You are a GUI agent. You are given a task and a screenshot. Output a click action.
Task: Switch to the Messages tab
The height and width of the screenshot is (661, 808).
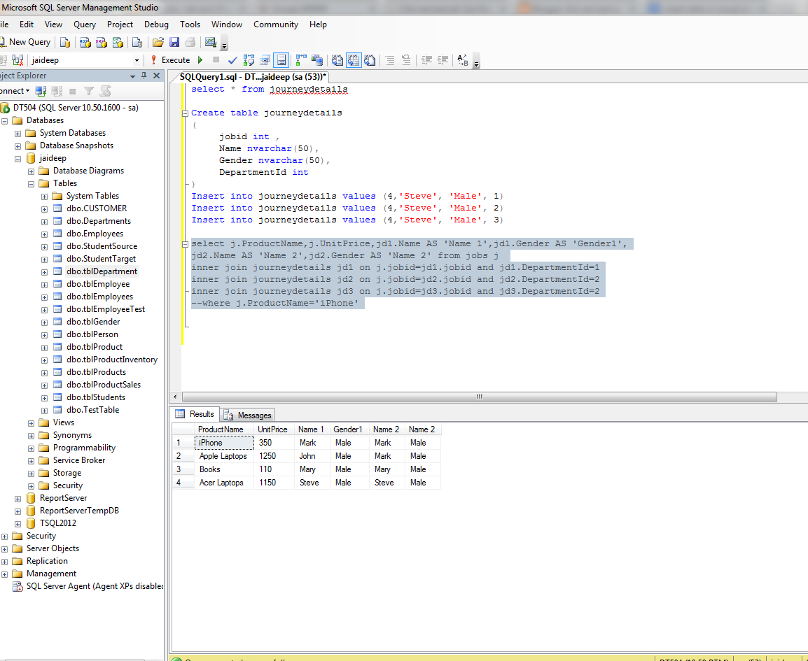click(248, 415)
